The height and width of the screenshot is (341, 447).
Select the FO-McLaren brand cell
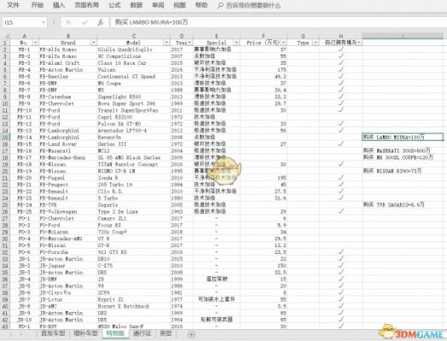tap(68, 232)
